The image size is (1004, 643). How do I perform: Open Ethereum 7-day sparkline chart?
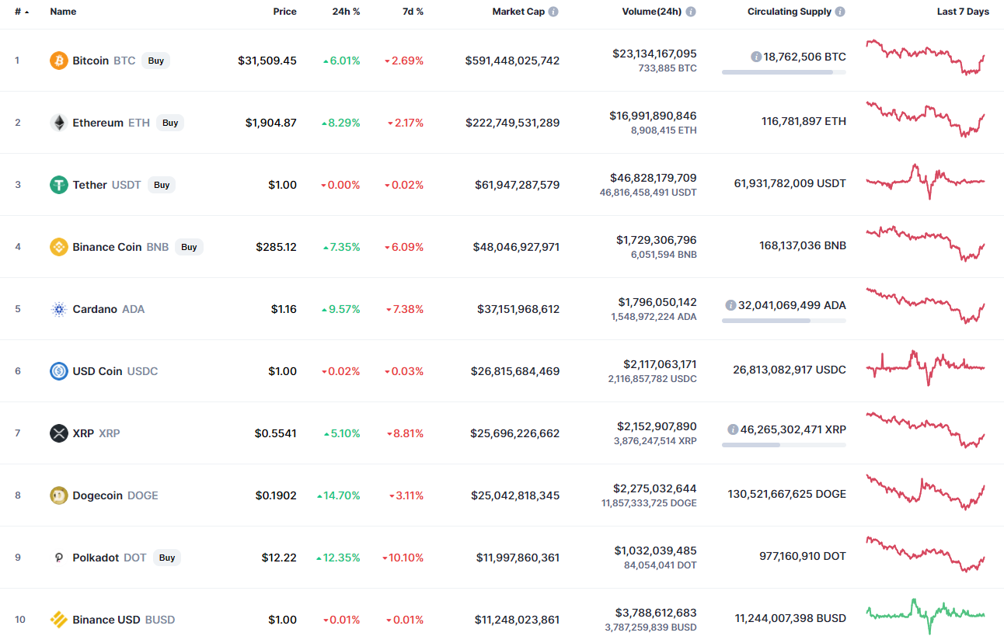(926, 119)
